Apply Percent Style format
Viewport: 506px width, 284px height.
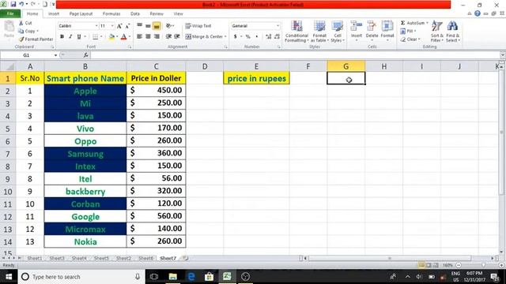click(247, 37)
